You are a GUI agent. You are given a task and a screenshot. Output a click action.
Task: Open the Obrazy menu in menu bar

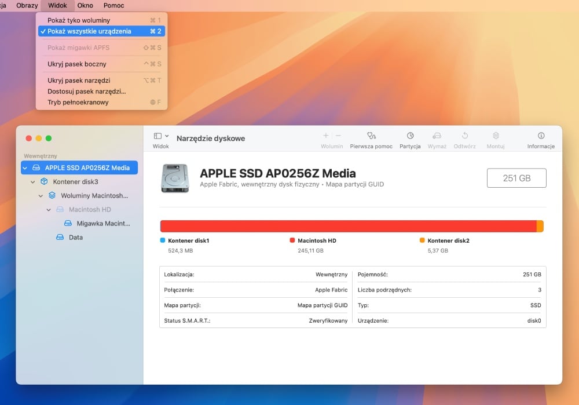click(27, 6)
